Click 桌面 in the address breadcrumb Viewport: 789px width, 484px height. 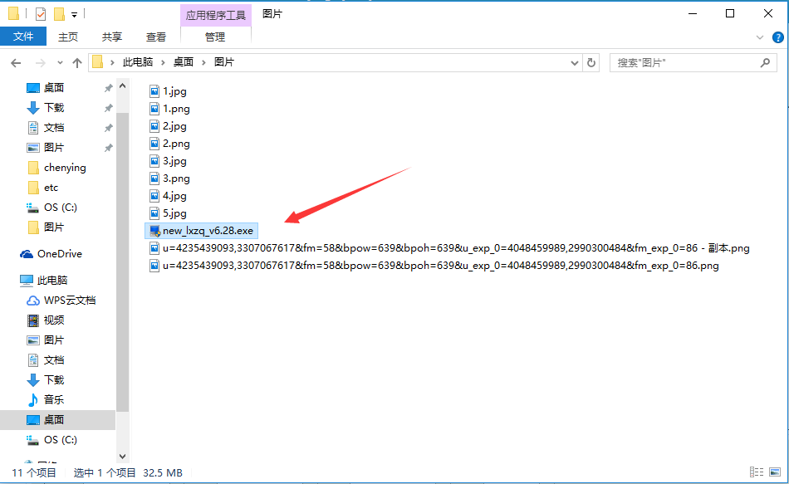click(x=183, y=62)
